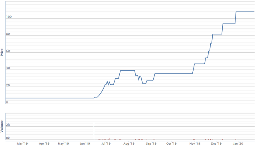The width and height of the screenshot is (255, 147).
Task: Click the long flat price segment in October
Action: pos(174,73)
